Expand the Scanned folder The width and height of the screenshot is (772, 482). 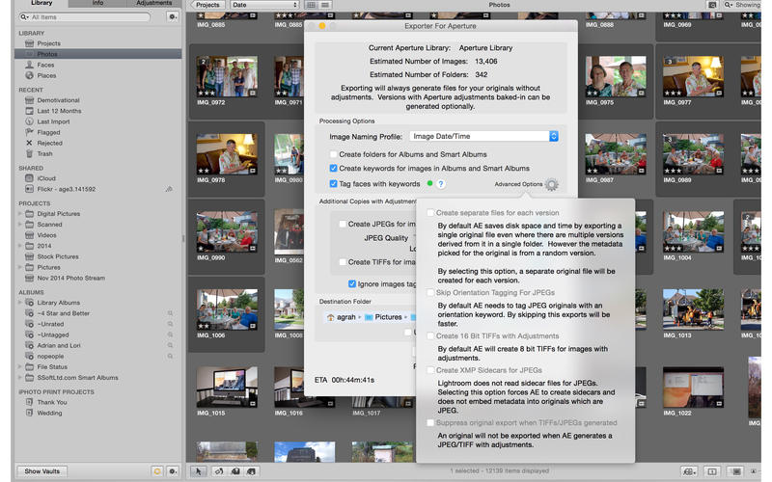click(x=20, y=225)
